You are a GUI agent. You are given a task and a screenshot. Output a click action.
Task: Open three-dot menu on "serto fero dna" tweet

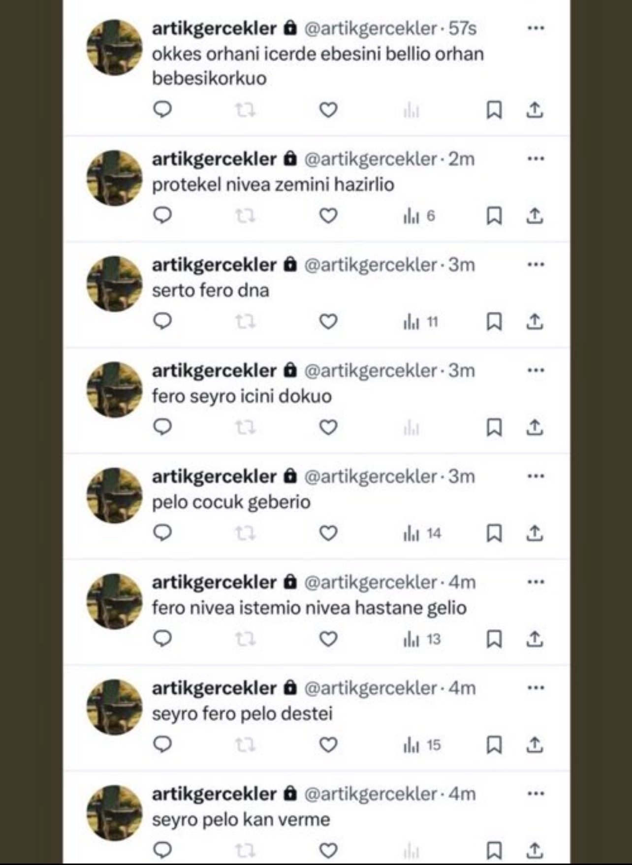(536, 264)
